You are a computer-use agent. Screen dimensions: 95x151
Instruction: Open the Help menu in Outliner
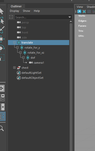point(37,11)
